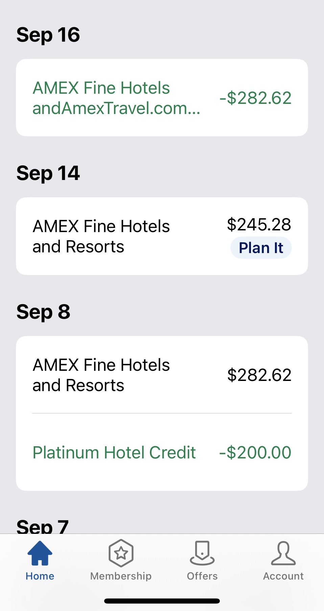This screenshot has height=611, width=324.
Task: Tap the -$282.62 credit amount
Action: click(x=255, y=98)
